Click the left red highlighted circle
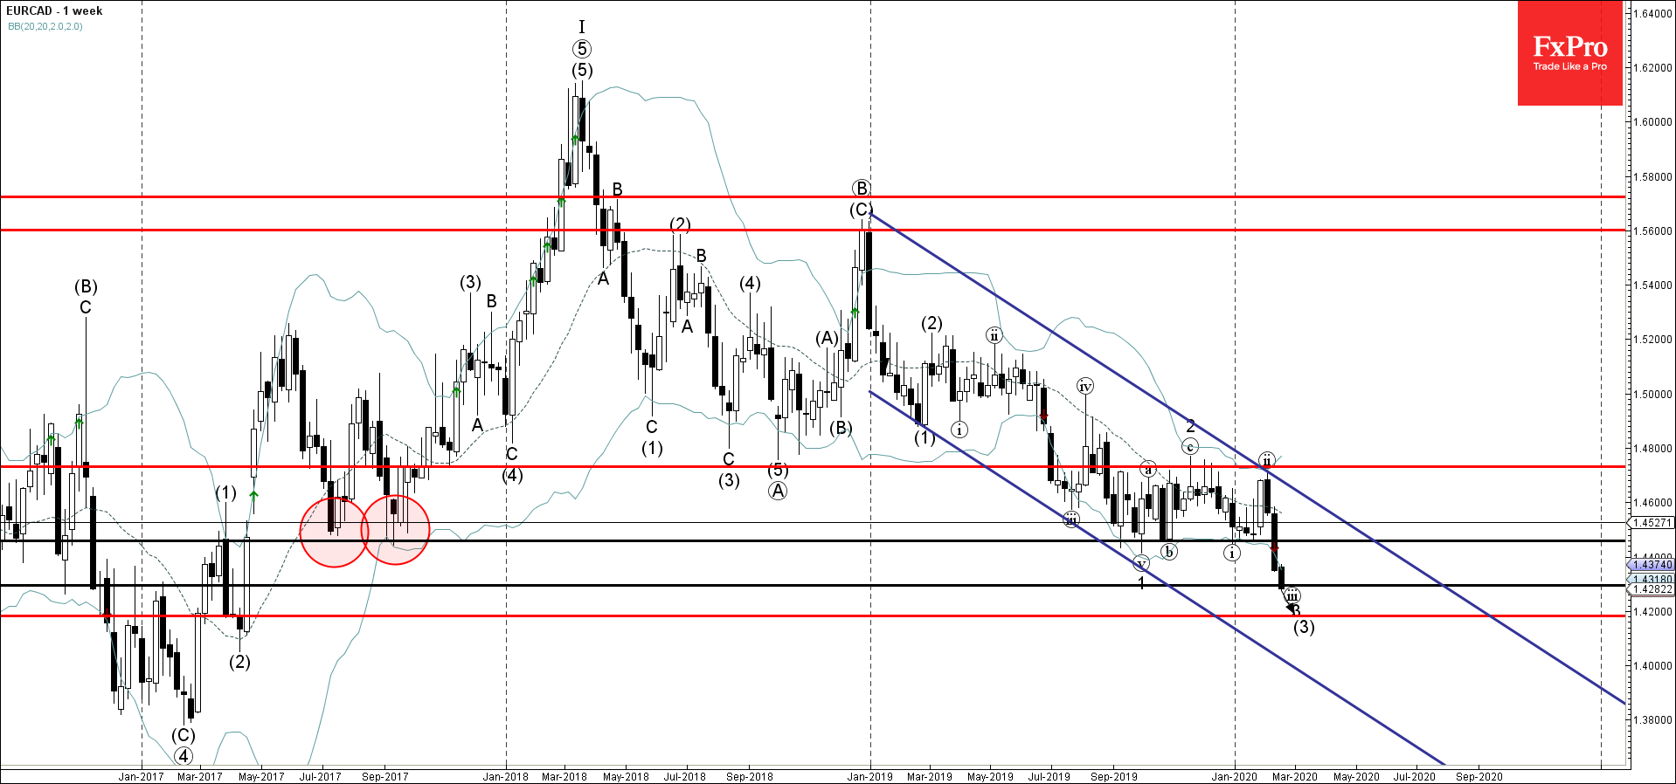Screen dimensions: 1676x784 (x=334, y=532)
